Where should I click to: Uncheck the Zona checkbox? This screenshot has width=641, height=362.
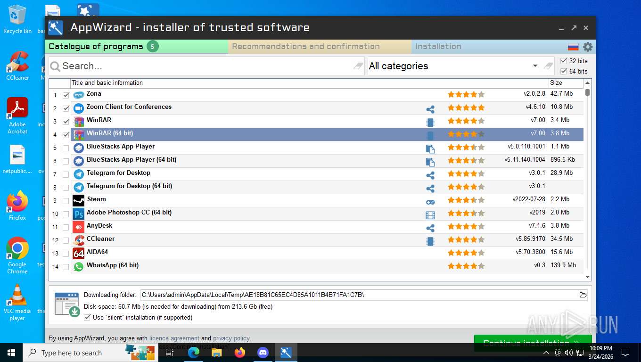click(x=66, y=95)
